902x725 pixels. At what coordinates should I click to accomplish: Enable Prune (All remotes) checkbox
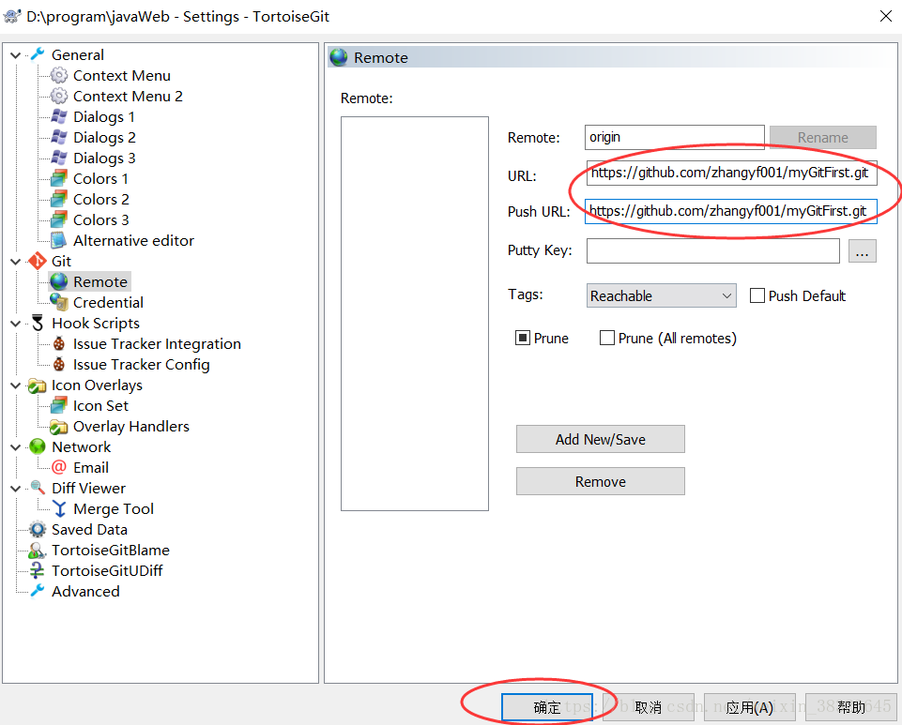point(607,338)
